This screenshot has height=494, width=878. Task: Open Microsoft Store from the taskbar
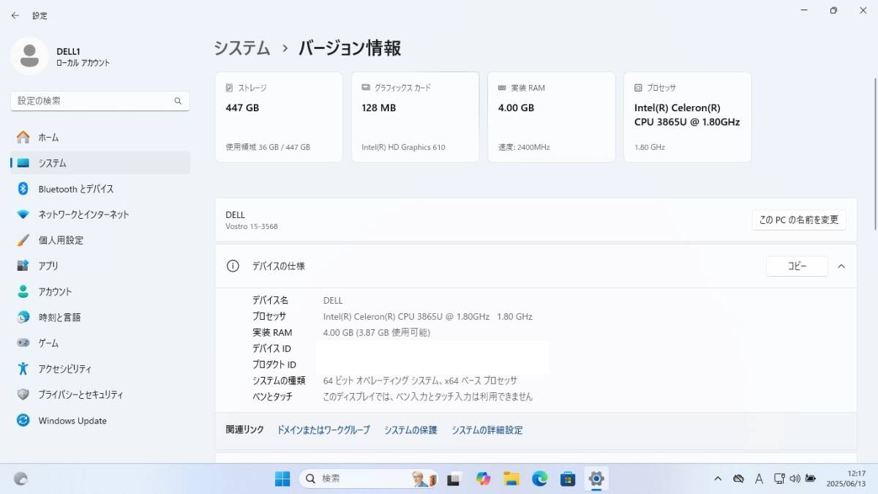568,479
